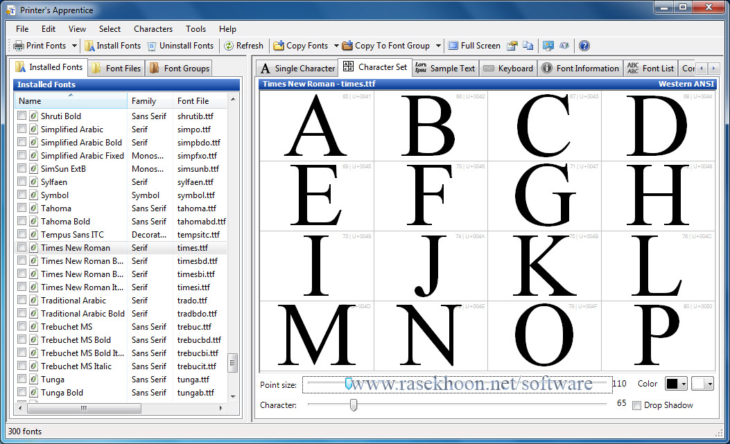Open the white background color dropdown
This screenshot has width=730, height=444.
click(x=709, y=384)
